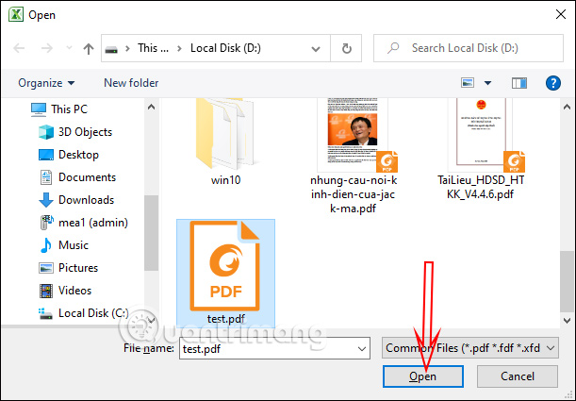Image resolution: width=576 pixels, height=401 pixels.
Task: Click the mea1 (admin) network icon
Action: 46,223
